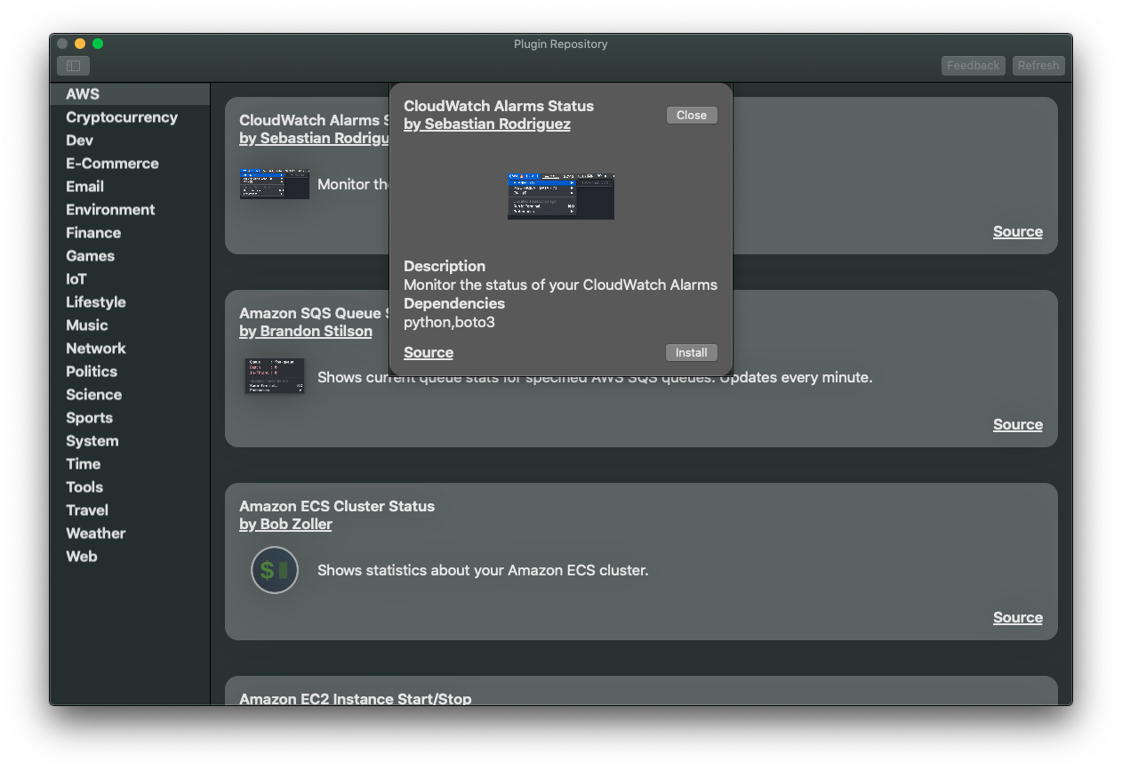Click the Amazon ECS cluster statistics description

click(x=483, y=570)
